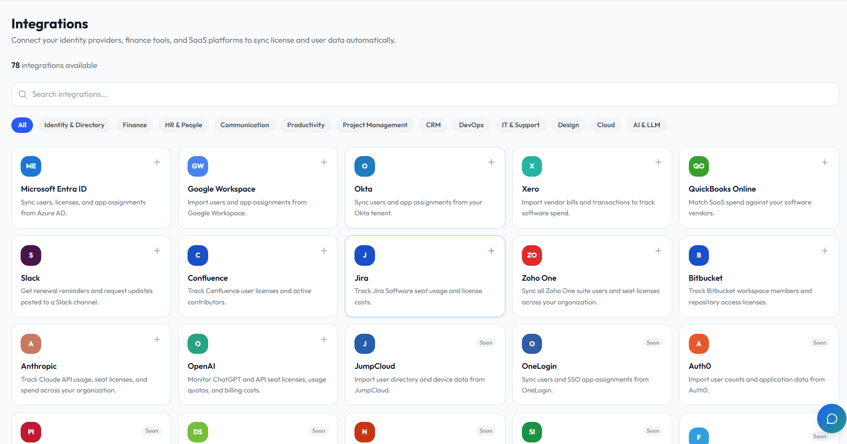
Task: Filter by Productivity category
Action: 306,125
